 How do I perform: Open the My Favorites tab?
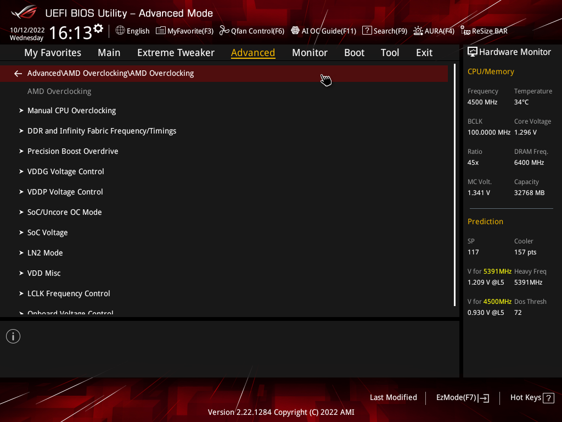pyautogui.click(x=53, y=53)
